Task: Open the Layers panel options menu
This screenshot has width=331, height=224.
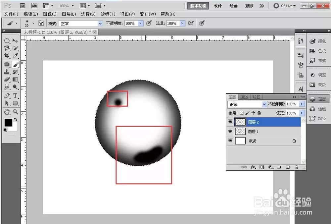Action: pos(303,97)
